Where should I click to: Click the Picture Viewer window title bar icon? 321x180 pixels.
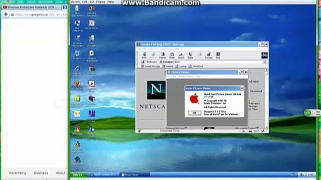(x=169, y=72)
